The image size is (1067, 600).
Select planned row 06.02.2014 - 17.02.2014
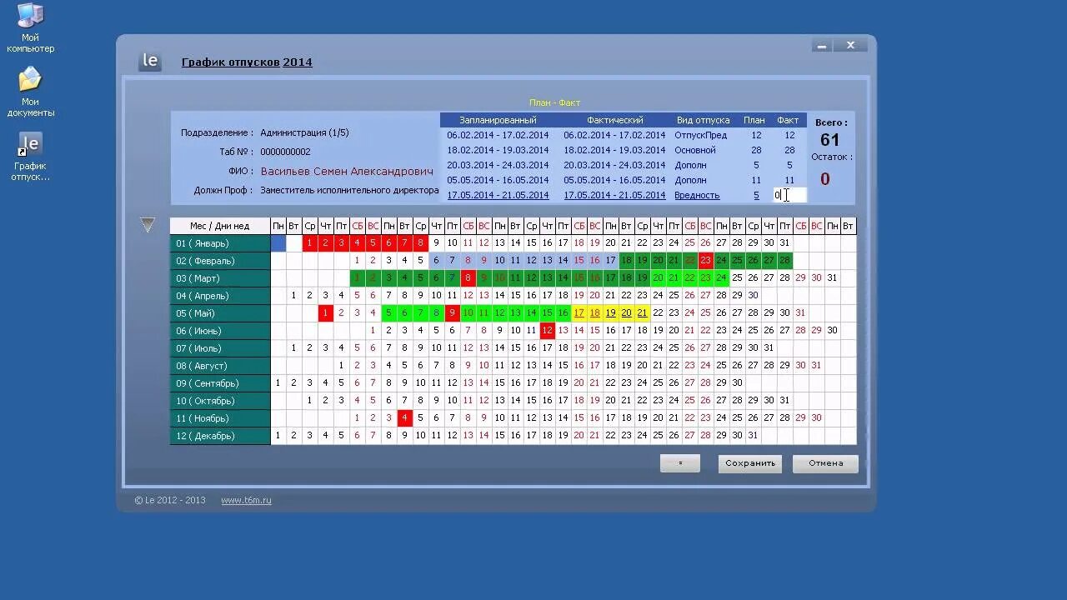coord(498,135)
